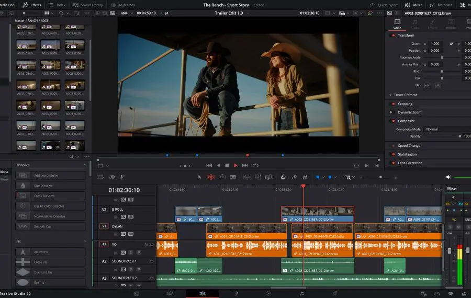Viewport: 471px width, 298px height.
Task: Click the Zoom X value field
Action: click(x=435, y=44)
